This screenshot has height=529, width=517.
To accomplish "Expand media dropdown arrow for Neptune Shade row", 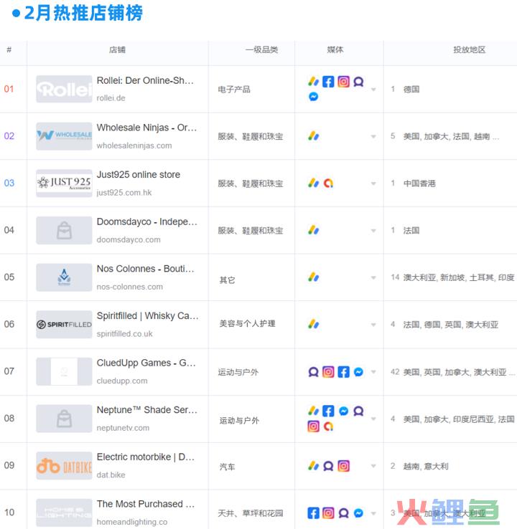I will coord(373,419).
